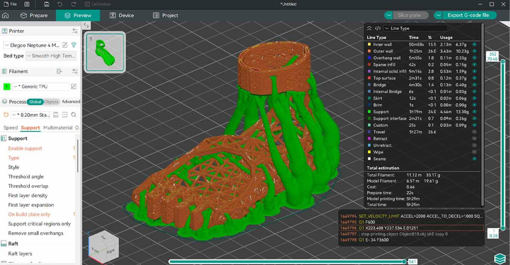Open the Speed settings tab
Image resolution: width=510 pixels, height=265 pixels.
point(10,128)
